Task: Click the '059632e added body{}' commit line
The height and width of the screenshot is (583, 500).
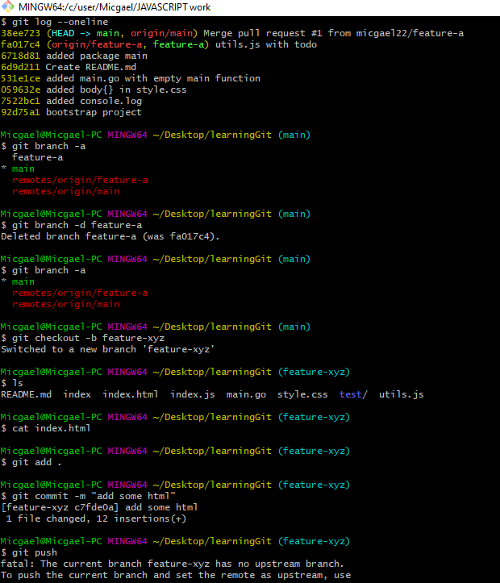Action: coord(94,90)
